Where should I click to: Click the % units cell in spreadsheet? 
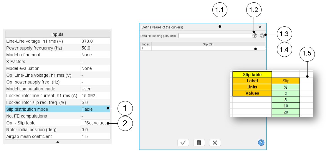(x=286, y=87)
